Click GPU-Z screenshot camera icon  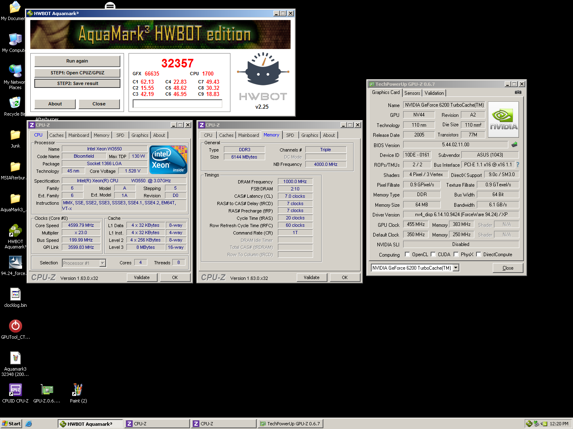pos(518,92)
